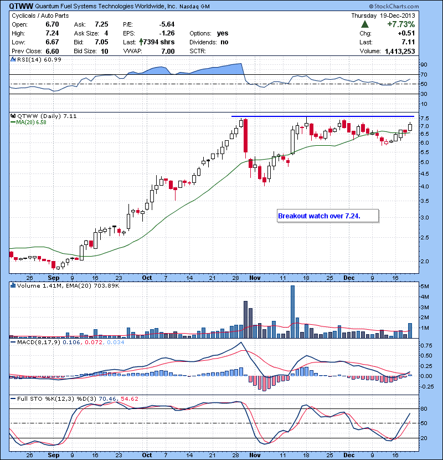
Task: Click the Prev Close value 6.60
Action: [52, 52]
